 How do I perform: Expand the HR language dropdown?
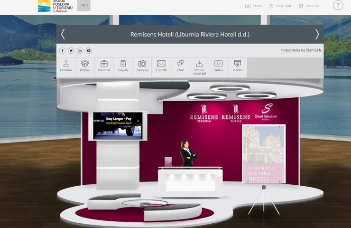(84, 5)
